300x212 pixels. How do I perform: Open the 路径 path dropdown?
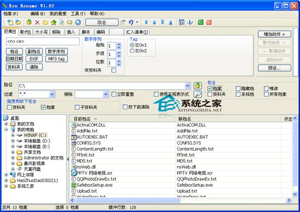tap(188, 86)
